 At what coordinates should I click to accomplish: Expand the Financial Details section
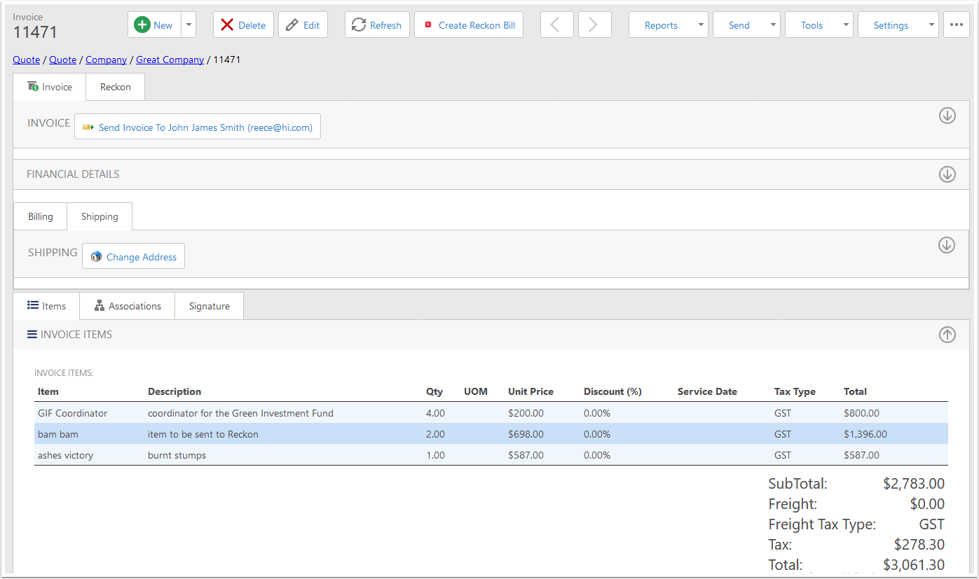tap(947, 174)
